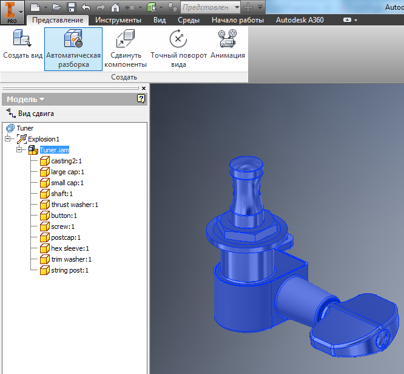Viewport: 404px width, 374px height.
Task: Go to Home view icon
Action: point(115,7)
